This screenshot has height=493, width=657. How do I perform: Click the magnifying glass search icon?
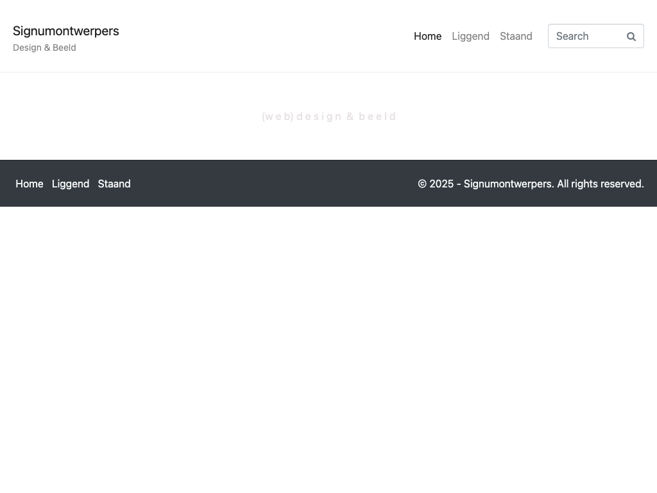coord(631,37)
